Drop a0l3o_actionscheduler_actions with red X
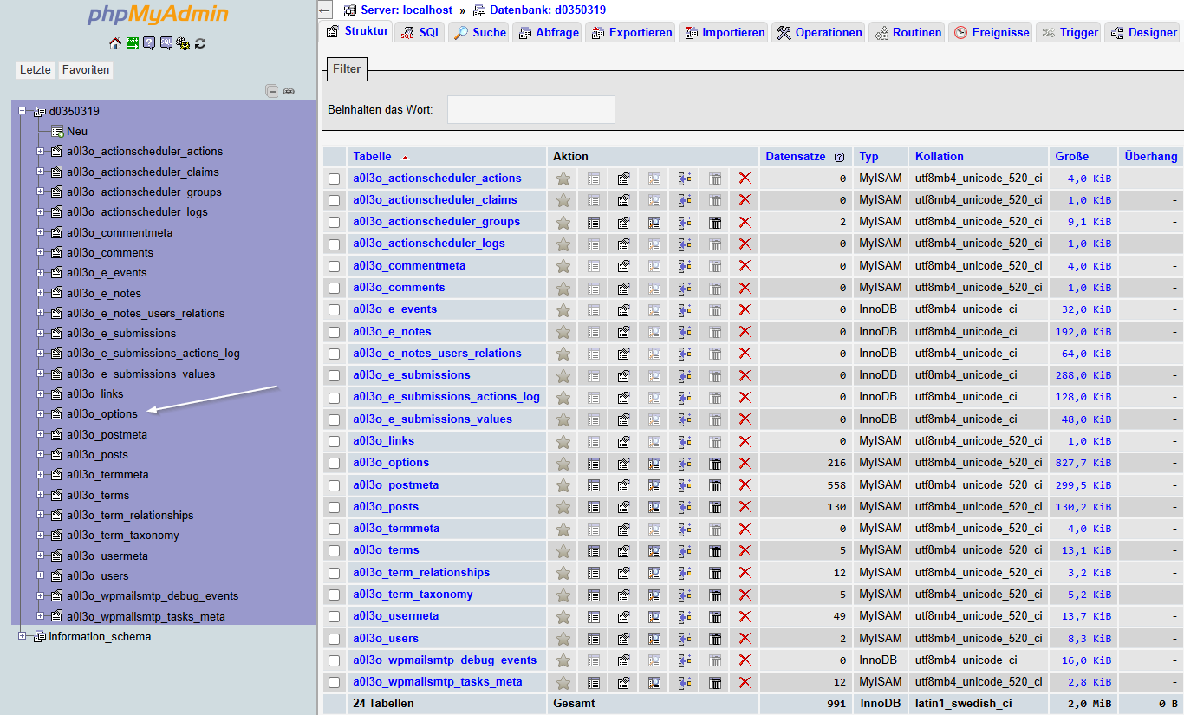 (745, 179)
